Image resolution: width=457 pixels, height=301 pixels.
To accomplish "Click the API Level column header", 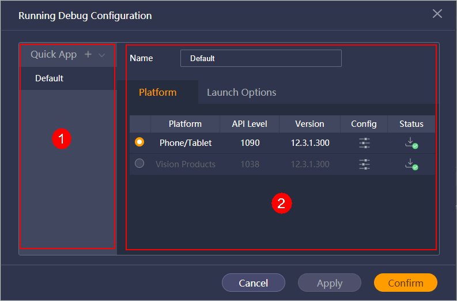I will click(x=250, y=124).
